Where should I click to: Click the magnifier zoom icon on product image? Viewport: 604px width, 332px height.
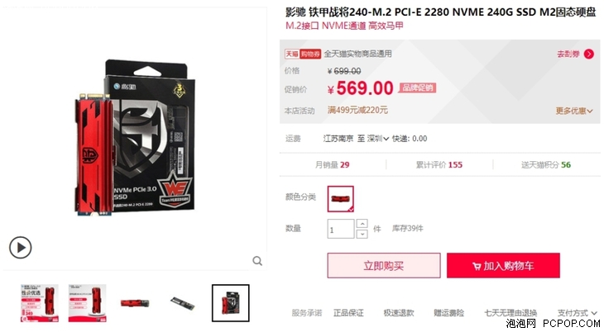point(257,261)
